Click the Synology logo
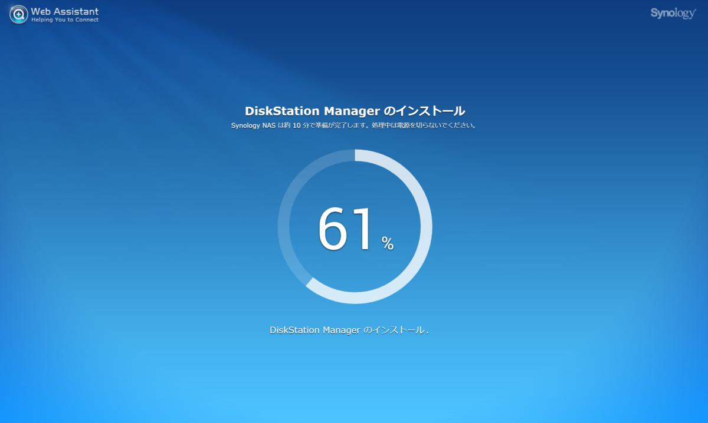This screenshot has width=708, height=423. click(673, 14)
